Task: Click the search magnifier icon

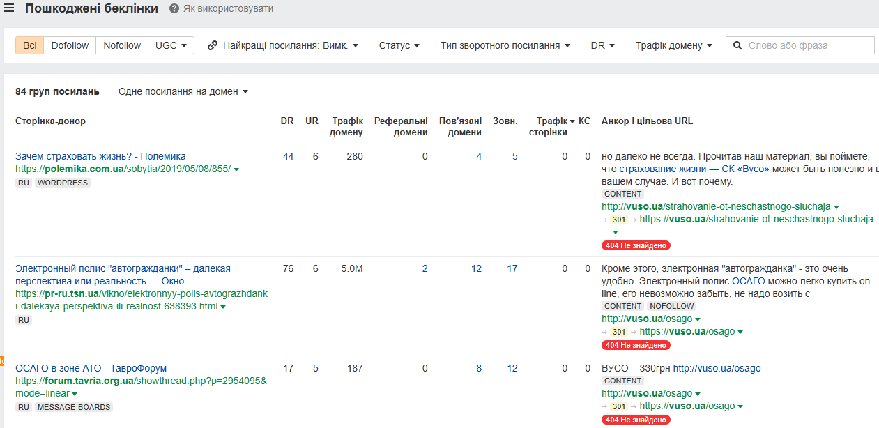Action: pyautogui.click(x=737, y=45)
